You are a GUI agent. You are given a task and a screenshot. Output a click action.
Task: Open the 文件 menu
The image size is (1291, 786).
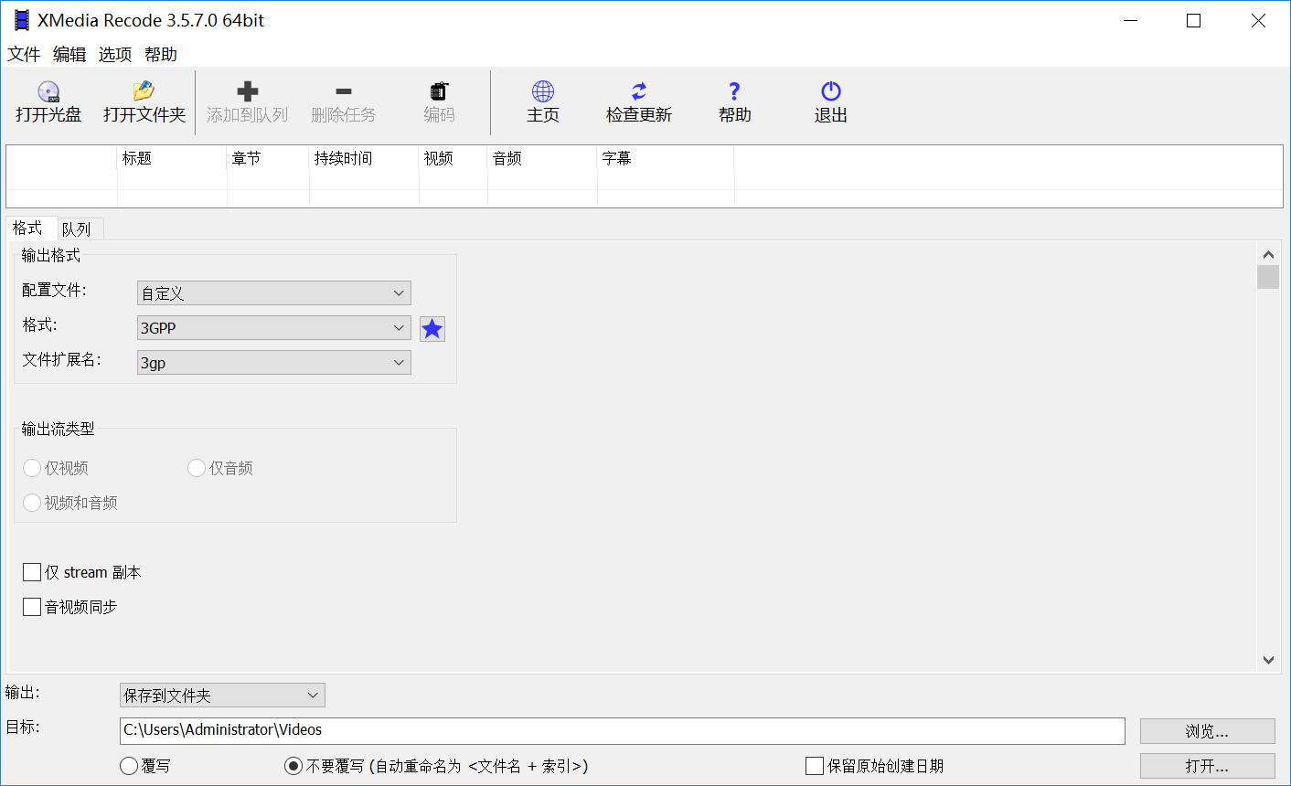(24, 55)
